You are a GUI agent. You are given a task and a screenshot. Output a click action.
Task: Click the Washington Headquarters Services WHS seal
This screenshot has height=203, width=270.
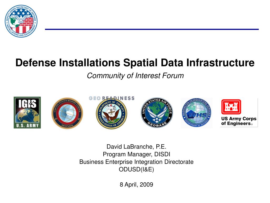pos(197,113)
